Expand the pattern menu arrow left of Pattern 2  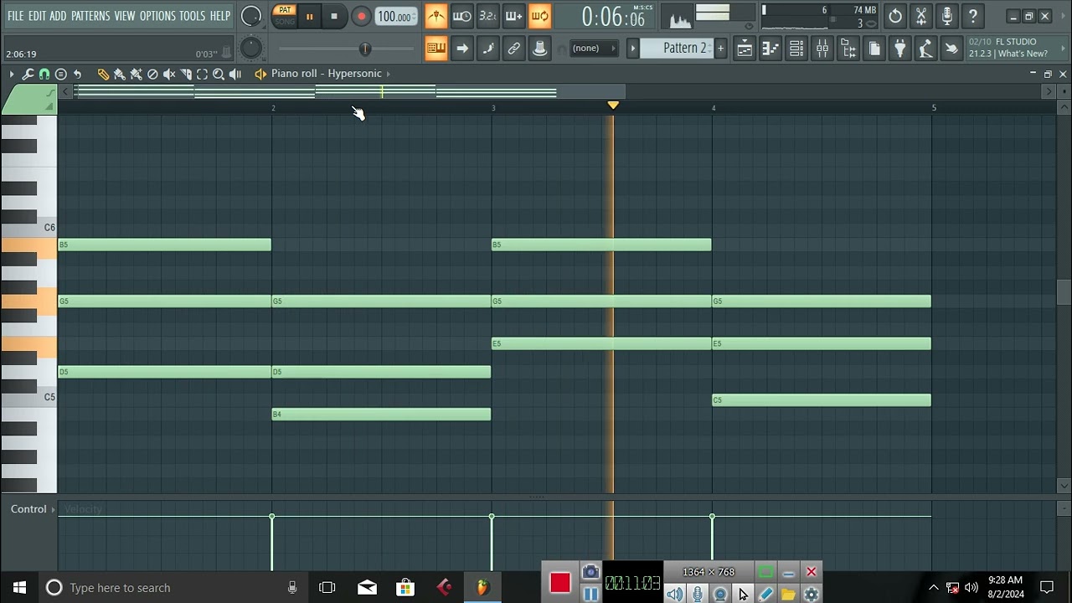point(633,49)
